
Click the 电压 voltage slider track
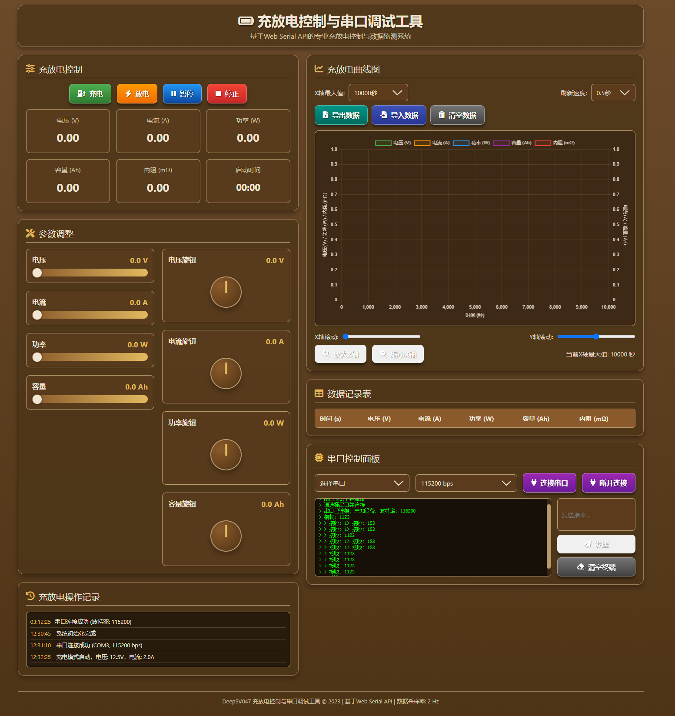90,273
